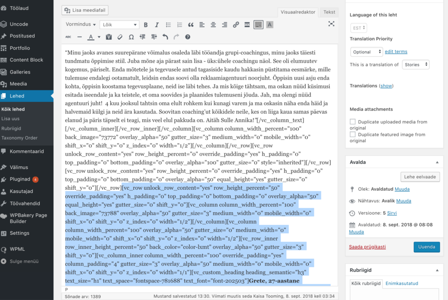Collapse the Avalda panel
The width and height of the screenshot is (448, 300).
(x=437, y=162)
